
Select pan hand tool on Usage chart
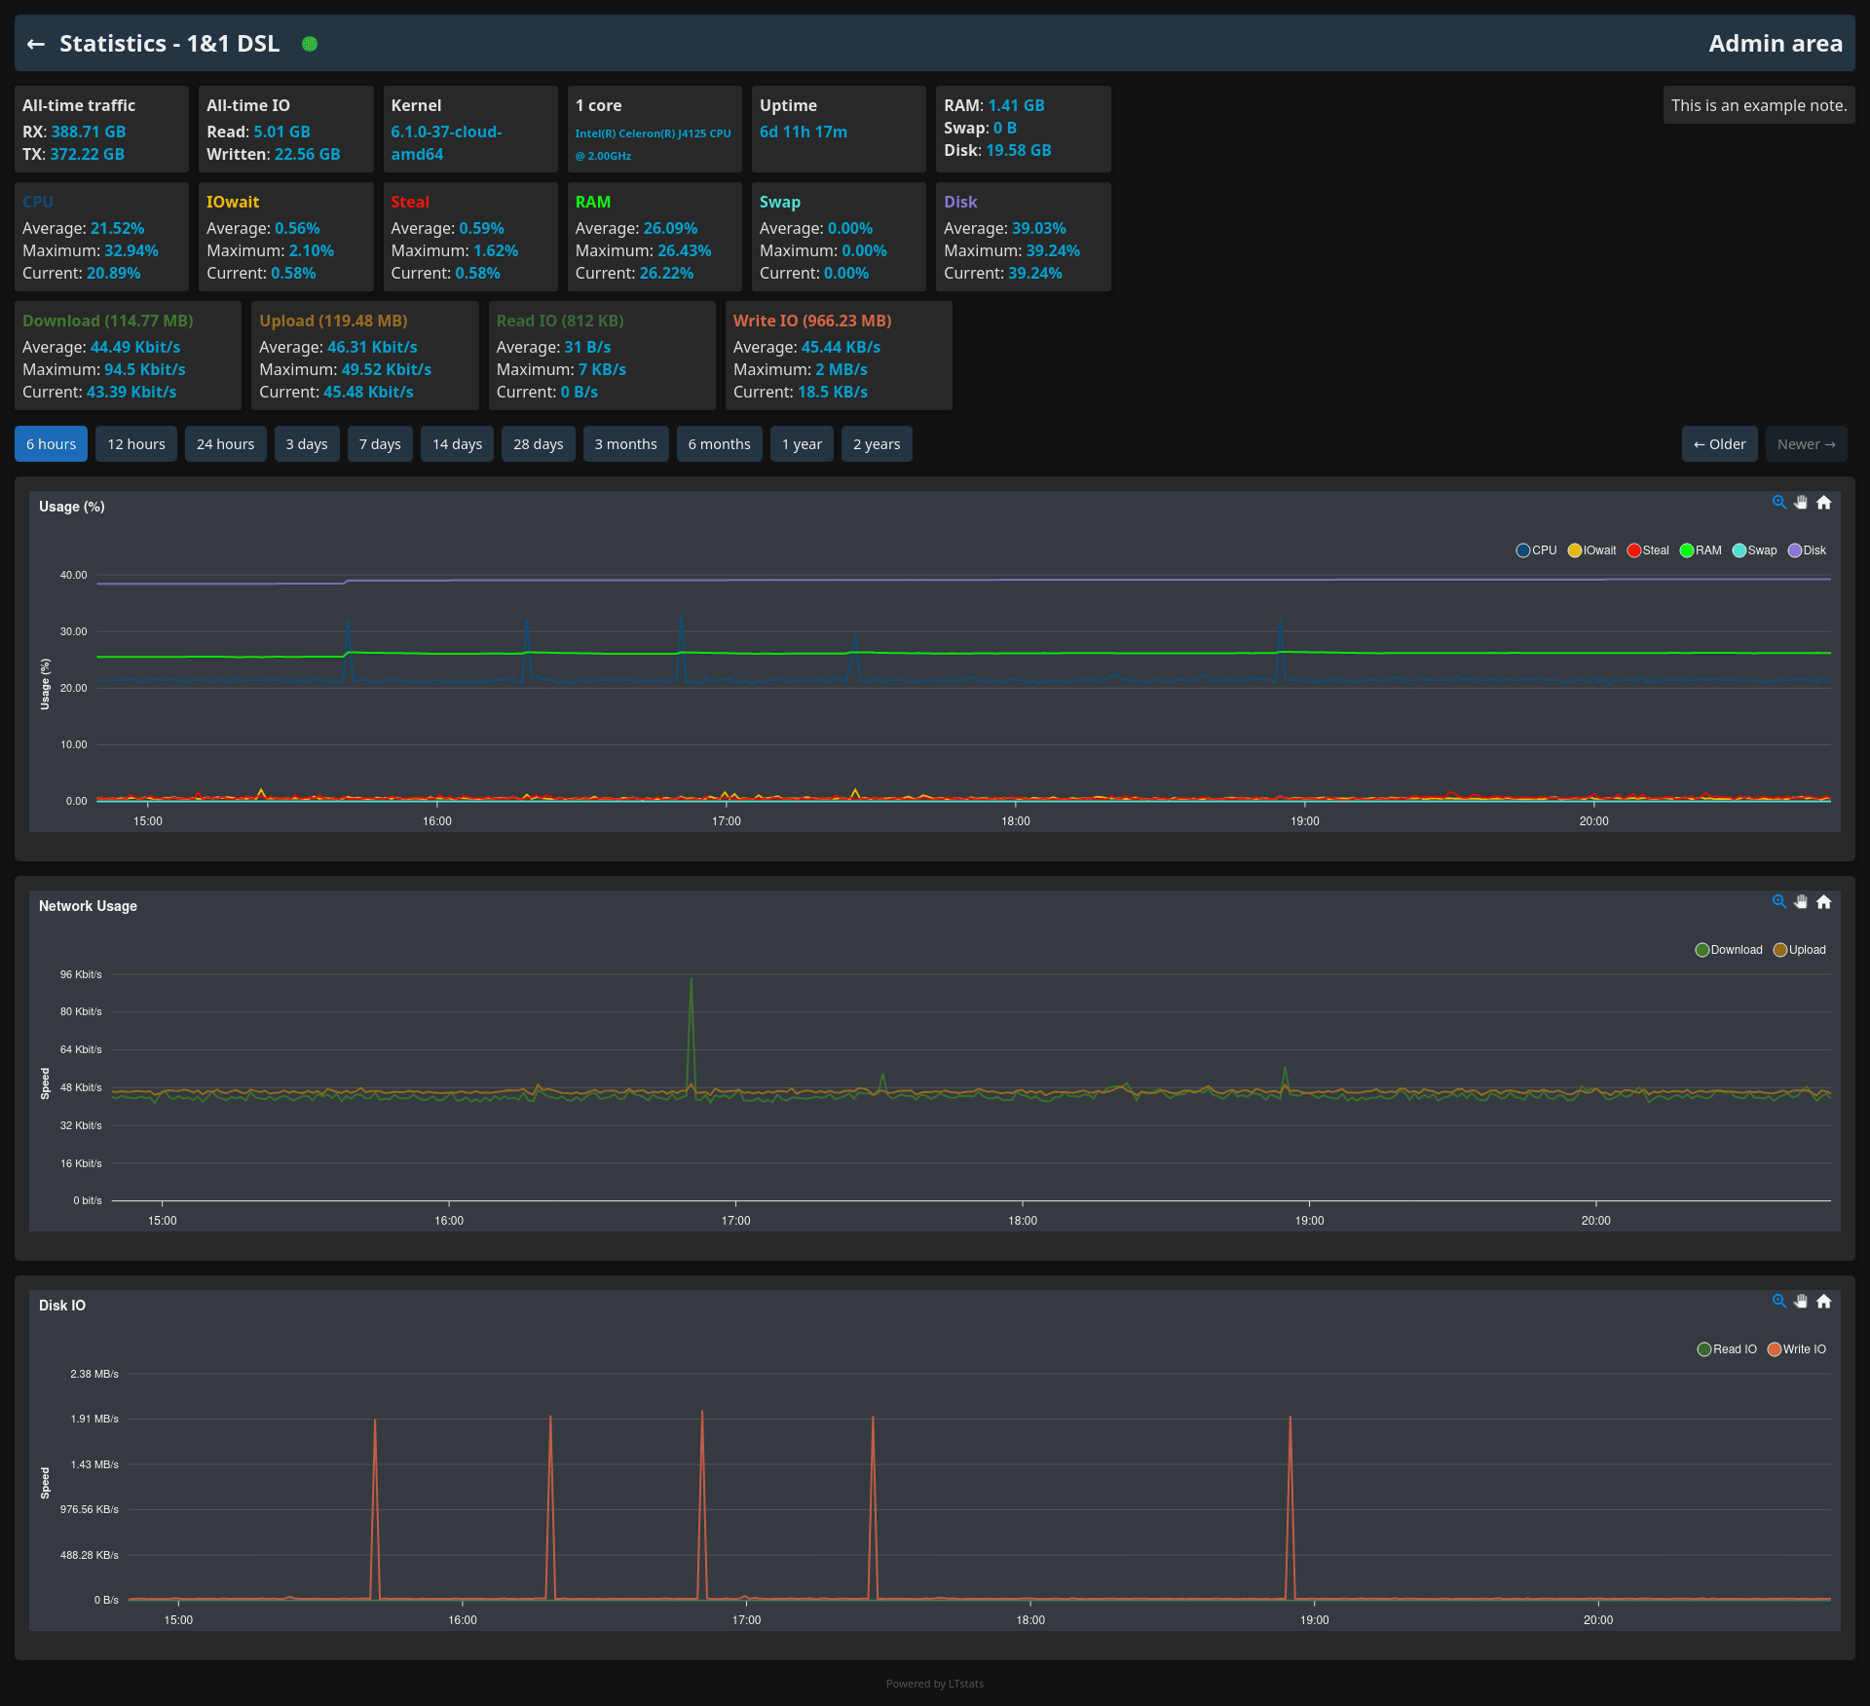pos(1801,503)
